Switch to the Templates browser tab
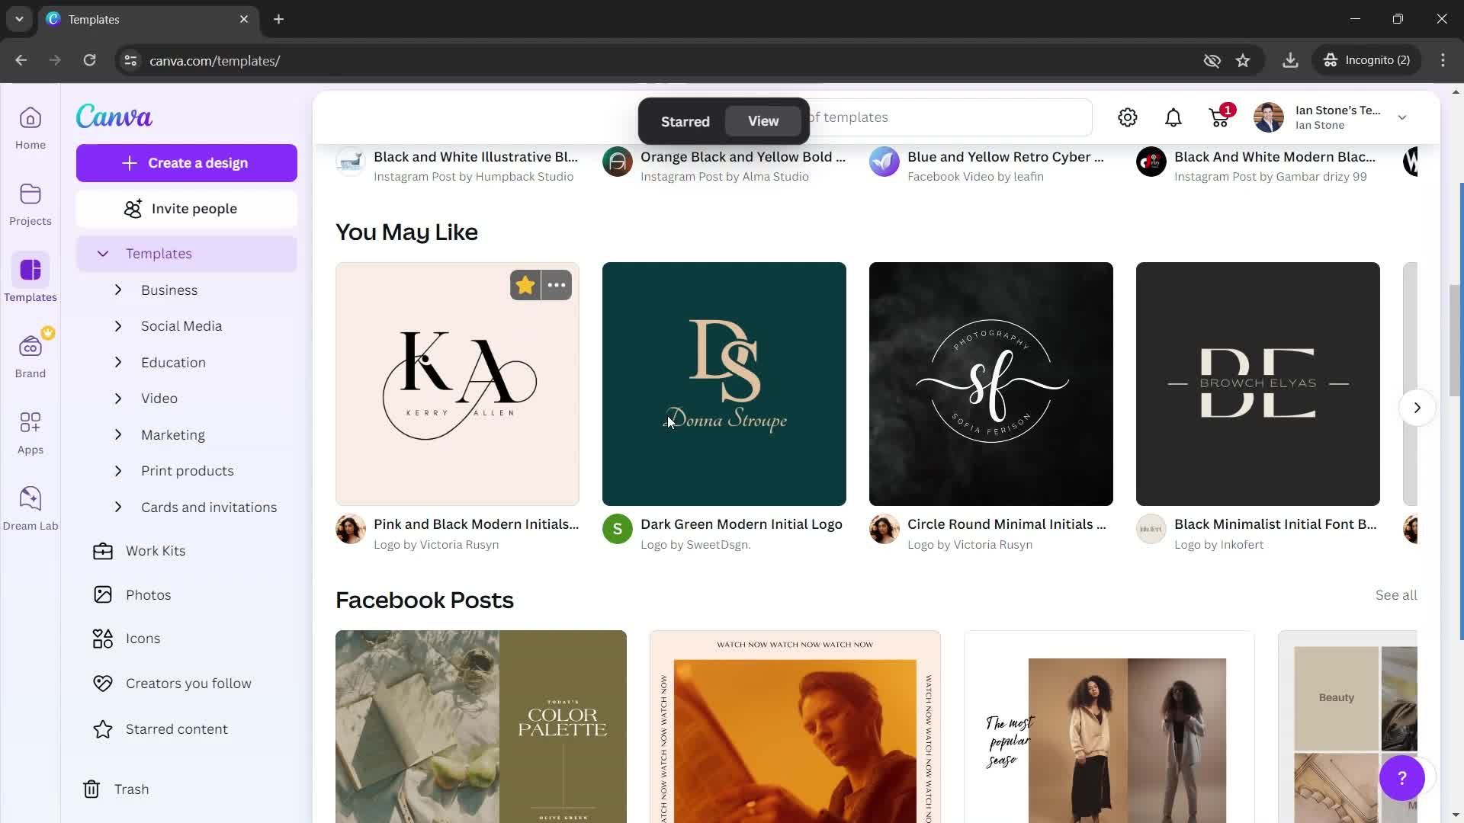The width and height of the screenshot is (1464, 823). click(149, 19)
